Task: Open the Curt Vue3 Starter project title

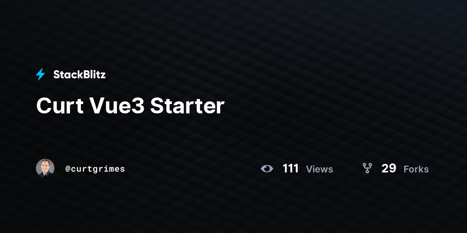Action: pyautogui.click(x=130, y=106)
